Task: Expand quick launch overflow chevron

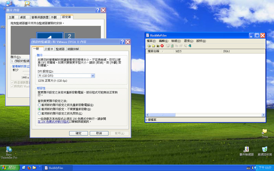Action: point(40,166)
